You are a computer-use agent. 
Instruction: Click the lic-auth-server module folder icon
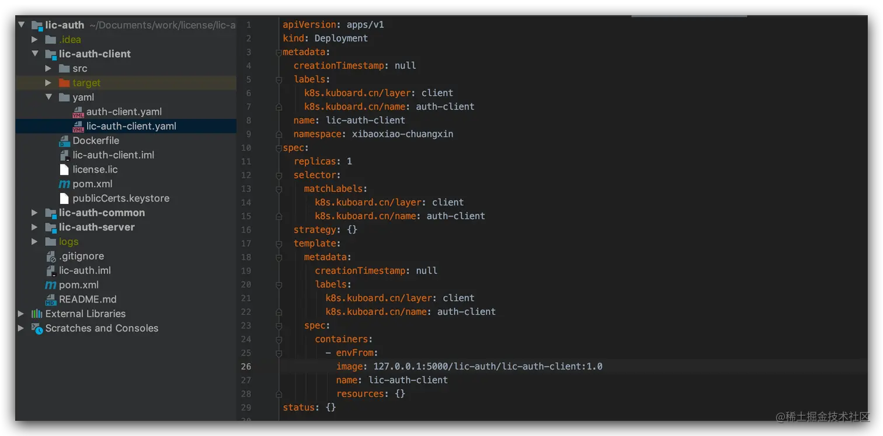click(x=51, y=228)
